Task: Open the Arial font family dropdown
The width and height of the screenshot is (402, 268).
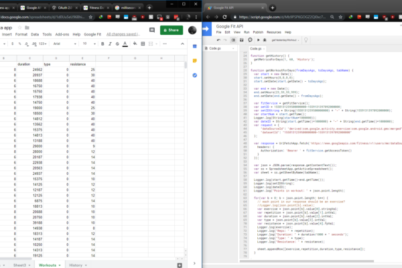Action: tap(64, 44)
